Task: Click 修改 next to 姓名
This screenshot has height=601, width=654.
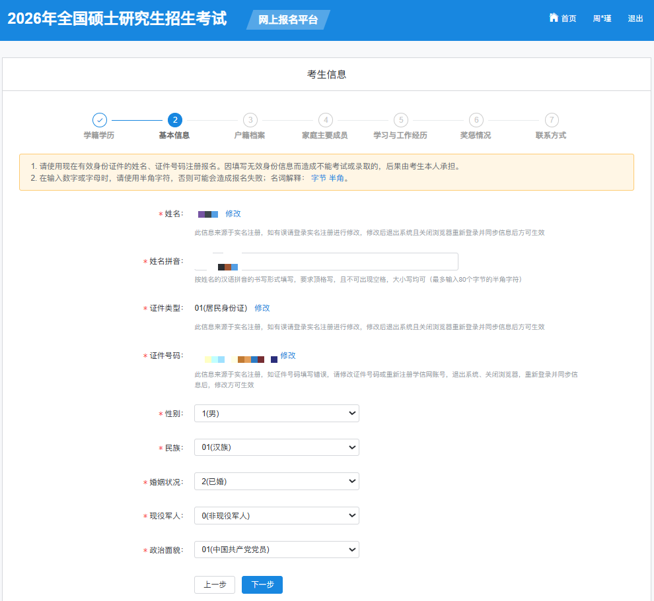Action: coord(234,214)
